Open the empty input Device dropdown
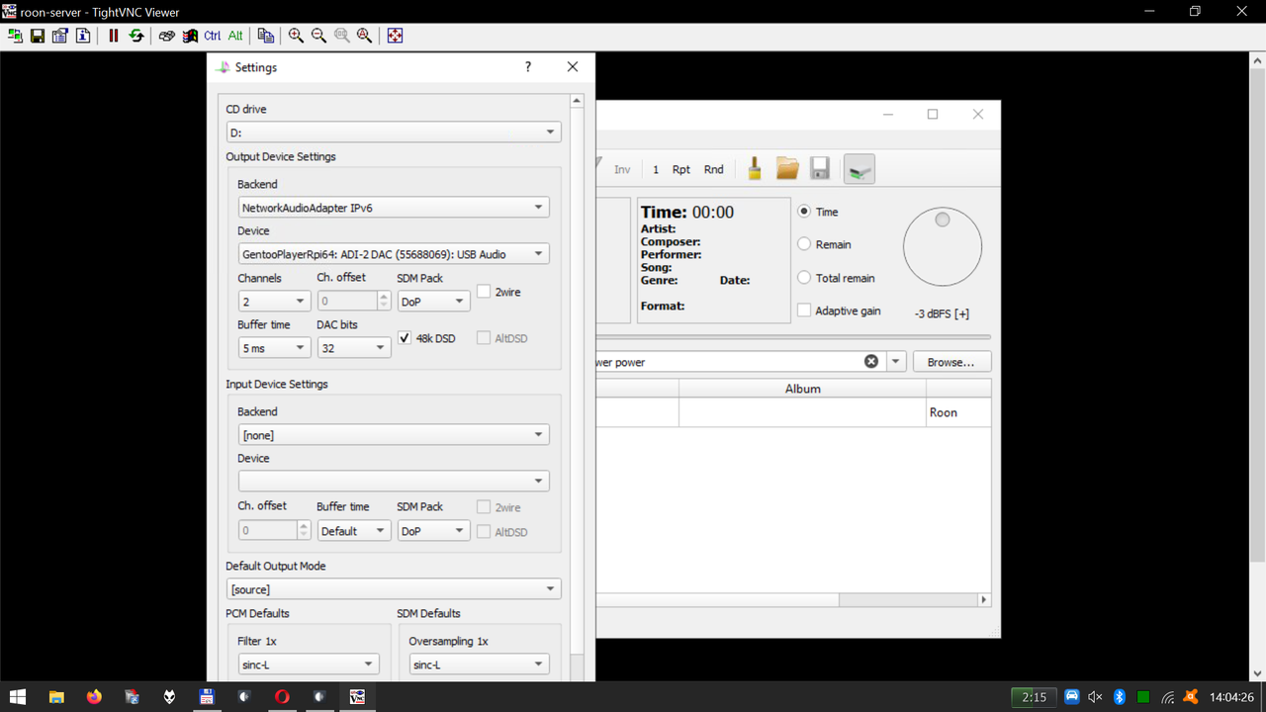The height and width of the screenshot is (712, 1266). (x=394, y=482)
